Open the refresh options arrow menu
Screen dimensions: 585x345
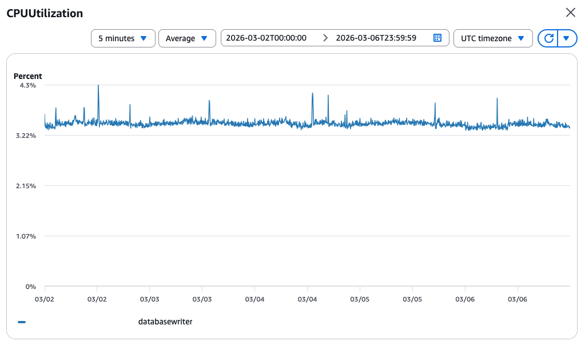(x=566, y=38)
